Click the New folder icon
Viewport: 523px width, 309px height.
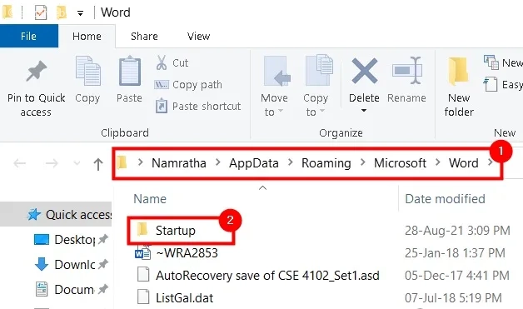coord(458,71)
